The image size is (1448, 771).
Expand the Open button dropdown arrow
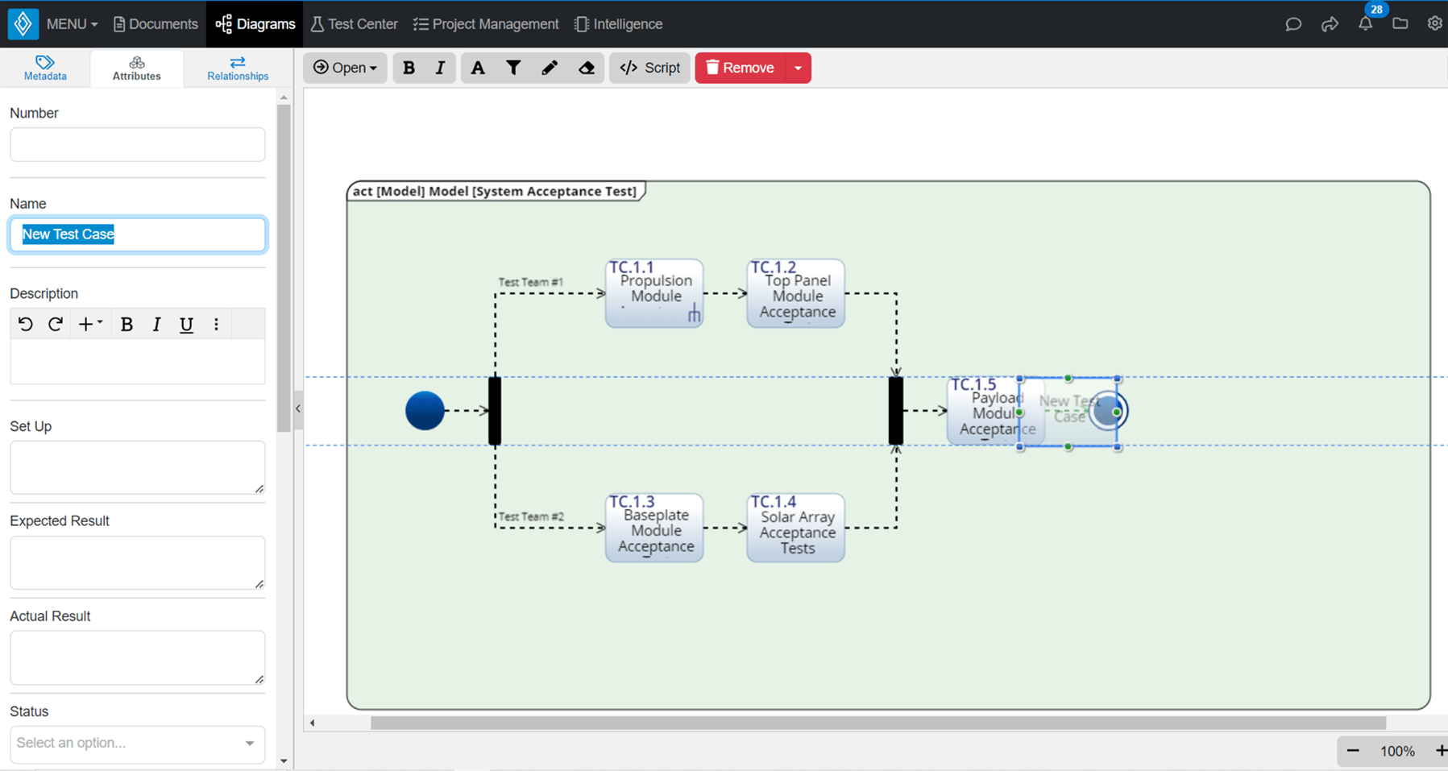(371, 68)
